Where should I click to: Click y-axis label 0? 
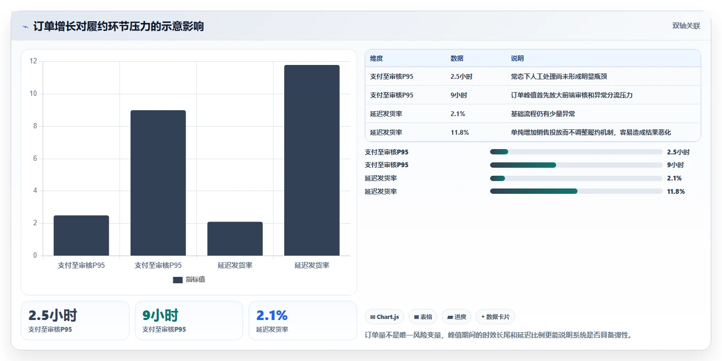[35, 256]
